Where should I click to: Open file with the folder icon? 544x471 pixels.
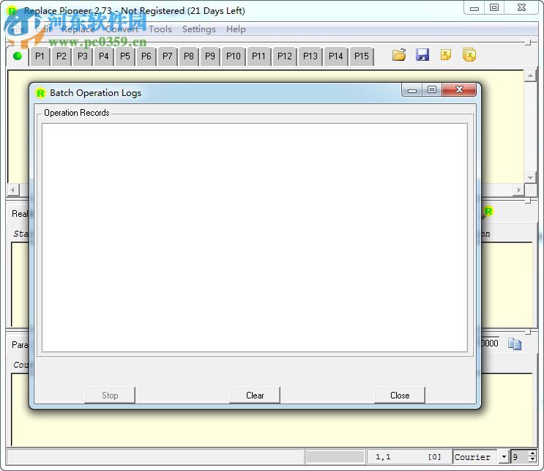(399, 55)
